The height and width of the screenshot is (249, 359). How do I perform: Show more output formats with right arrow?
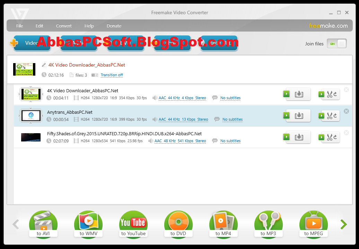(x=343, y=224)
